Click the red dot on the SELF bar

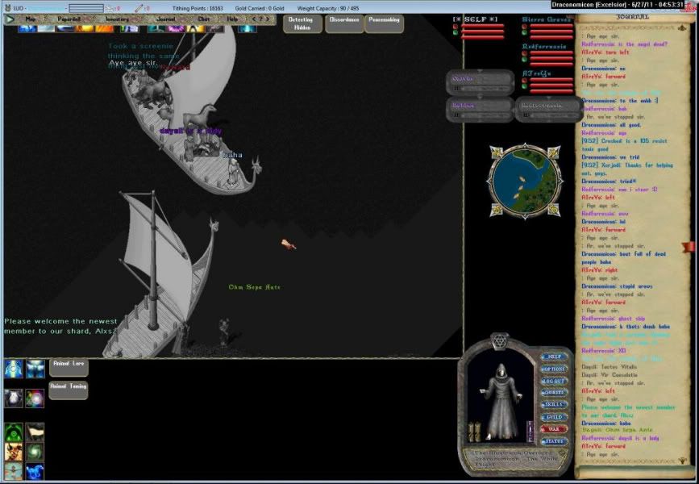click(456, 27)
